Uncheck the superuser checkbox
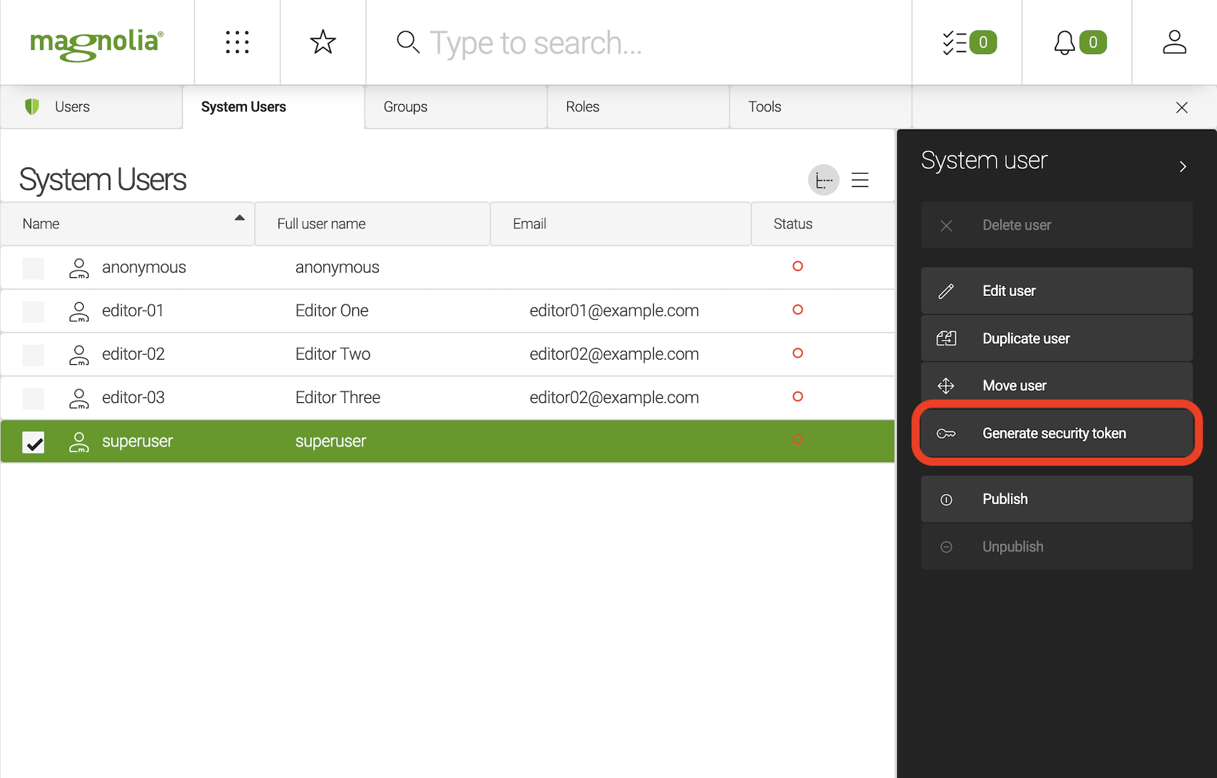The image size is (1217, 778). point(33,442)
